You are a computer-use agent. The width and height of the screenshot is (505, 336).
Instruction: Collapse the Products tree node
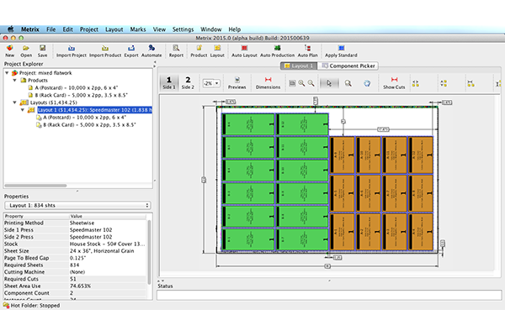click(x=15, y=80)
